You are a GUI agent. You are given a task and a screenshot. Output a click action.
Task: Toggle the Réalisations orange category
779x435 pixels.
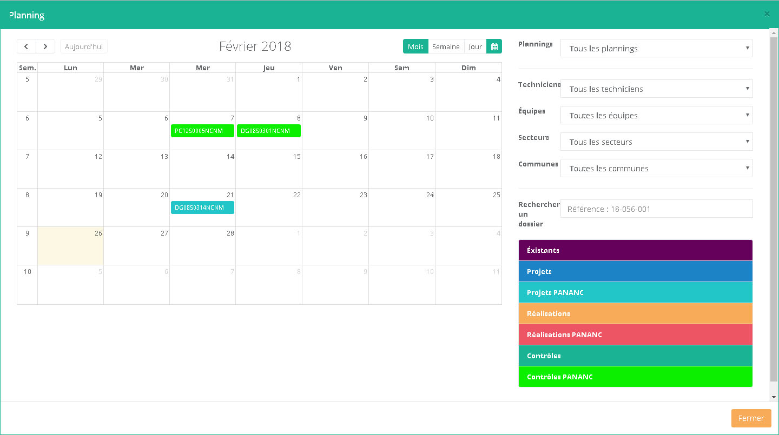click(x=635, y=313)
